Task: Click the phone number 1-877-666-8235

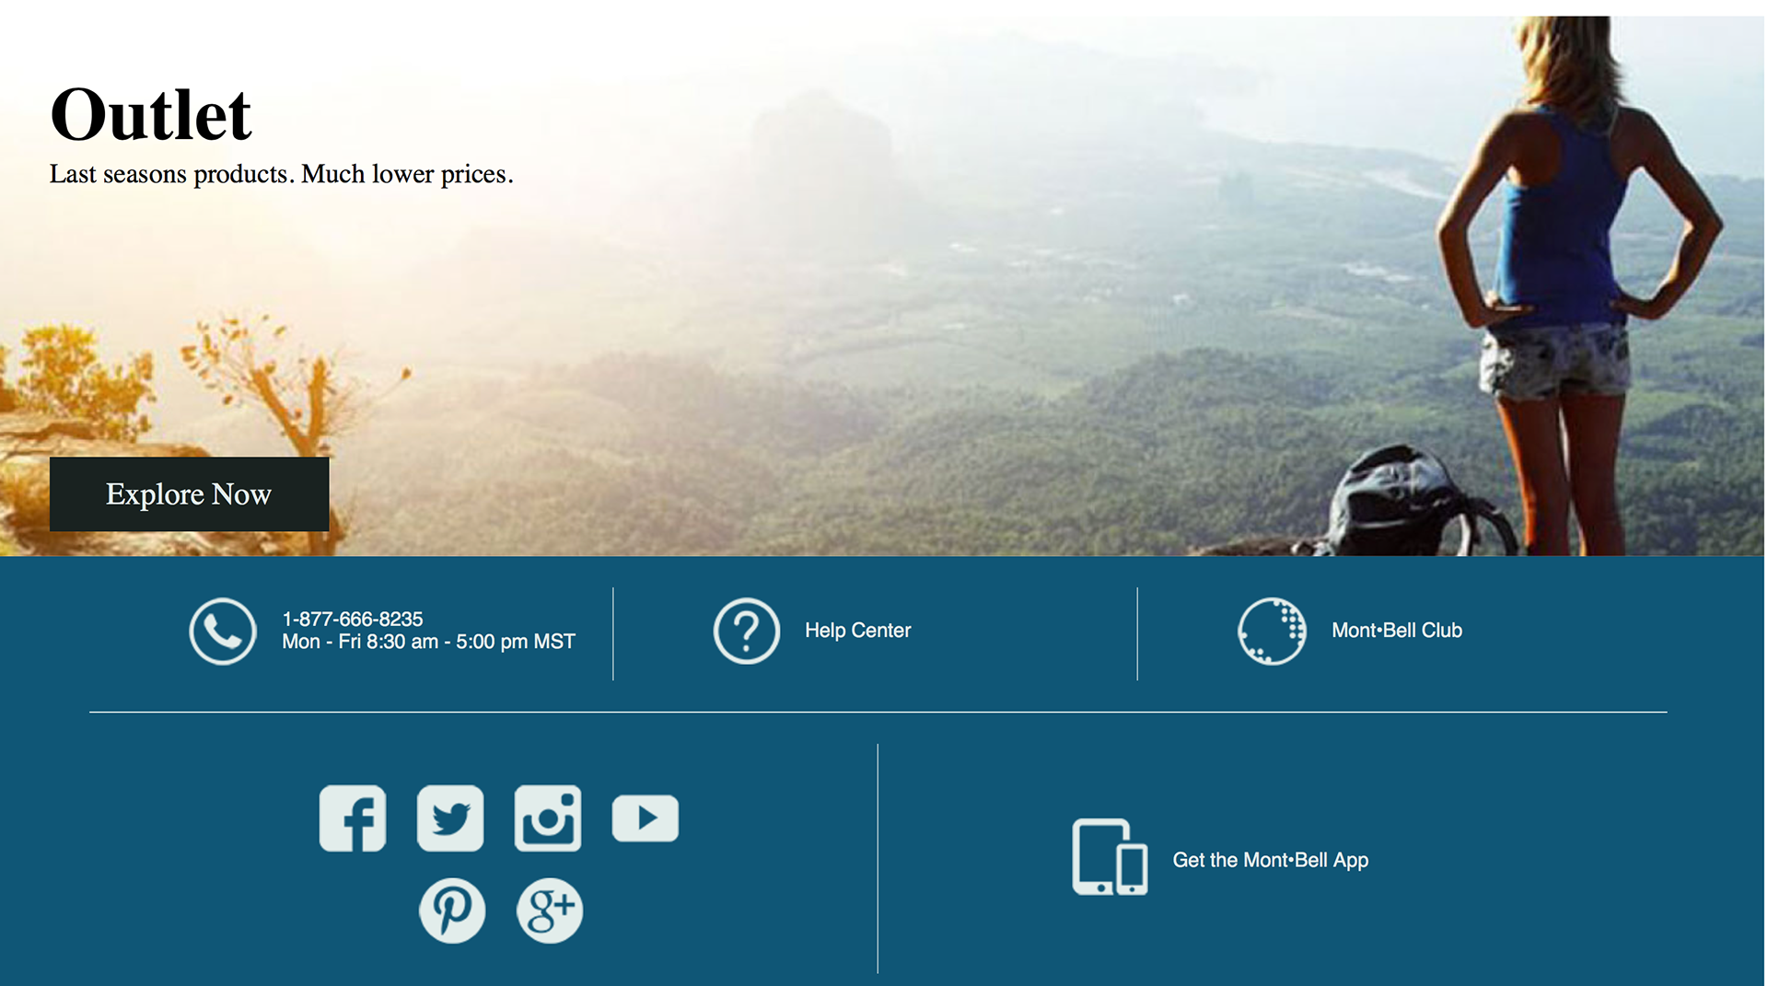Action: coord(353,619)
